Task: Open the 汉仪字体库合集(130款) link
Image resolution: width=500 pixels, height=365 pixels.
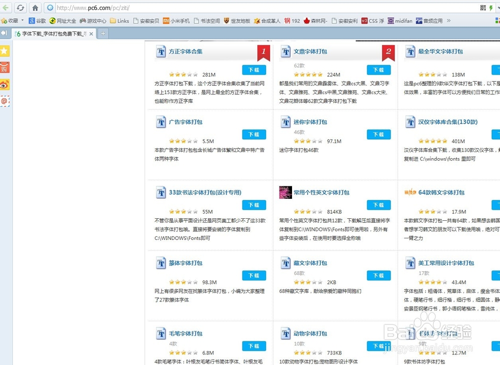Action: pos(448,122)
